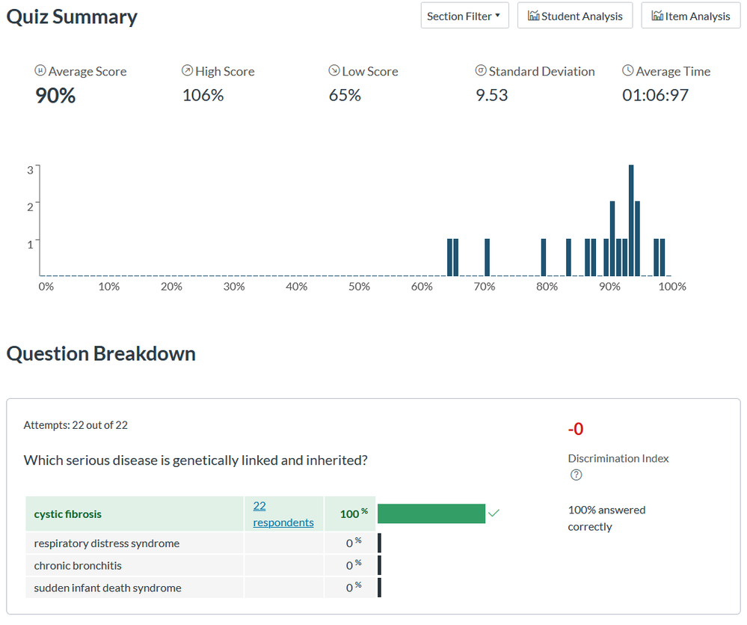Click the Average Score icon
The image size is (747, 625).
[x=40, y=71]
